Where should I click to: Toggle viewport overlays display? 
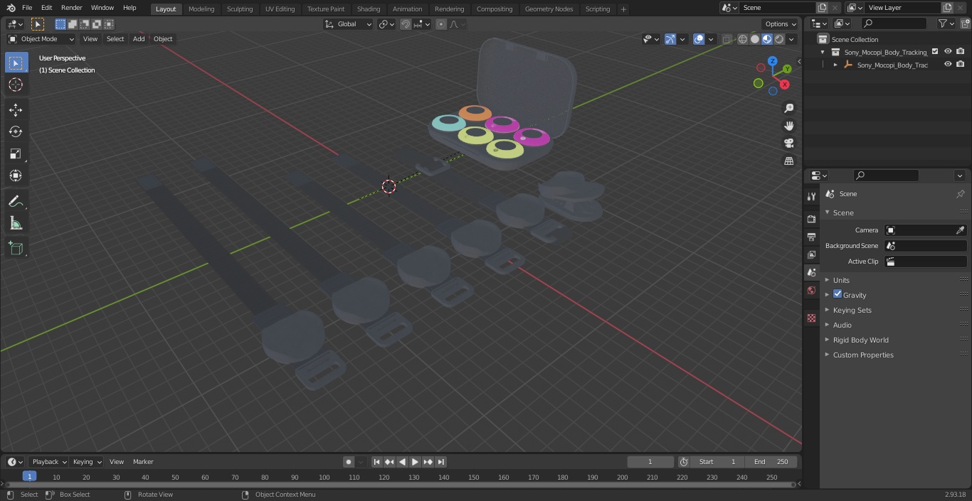(699, 39)
